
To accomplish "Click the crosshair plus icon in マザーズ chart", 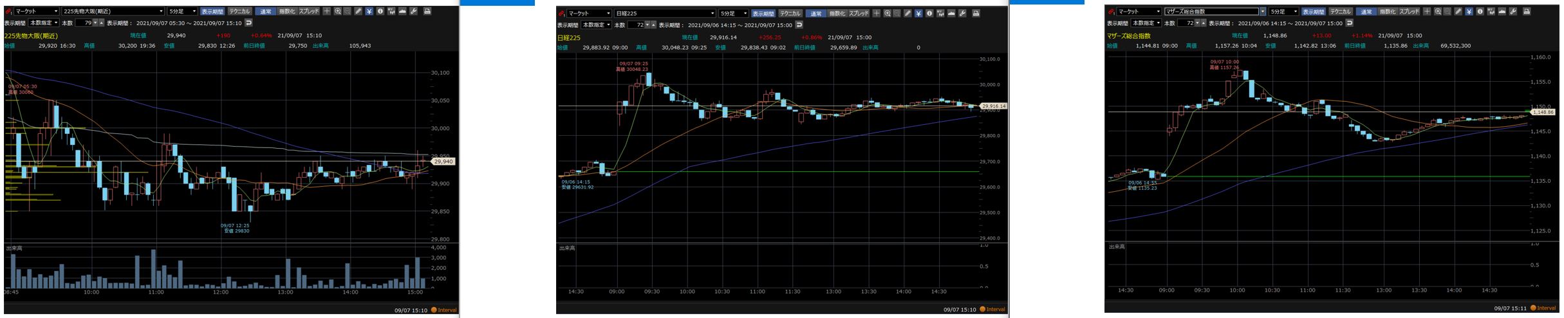I will 1427,12.
